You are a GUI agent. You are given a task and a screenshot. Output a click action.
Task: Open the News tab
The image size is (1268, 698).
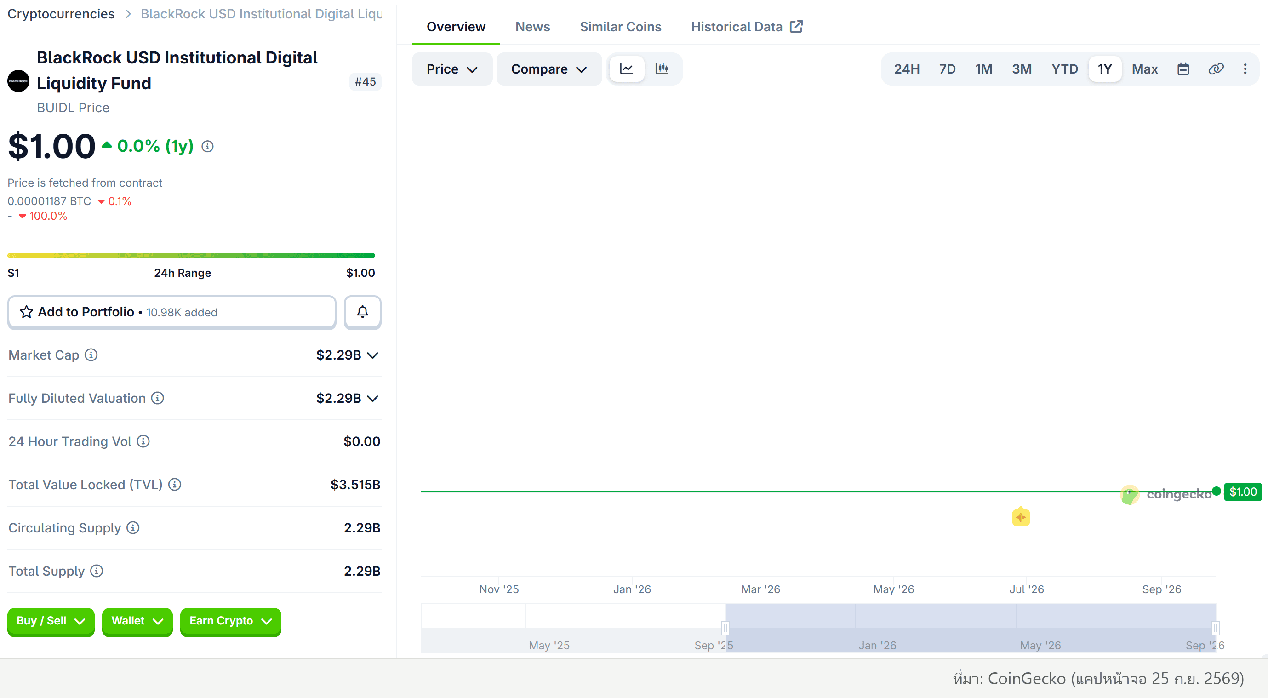[x=532, y=27]
